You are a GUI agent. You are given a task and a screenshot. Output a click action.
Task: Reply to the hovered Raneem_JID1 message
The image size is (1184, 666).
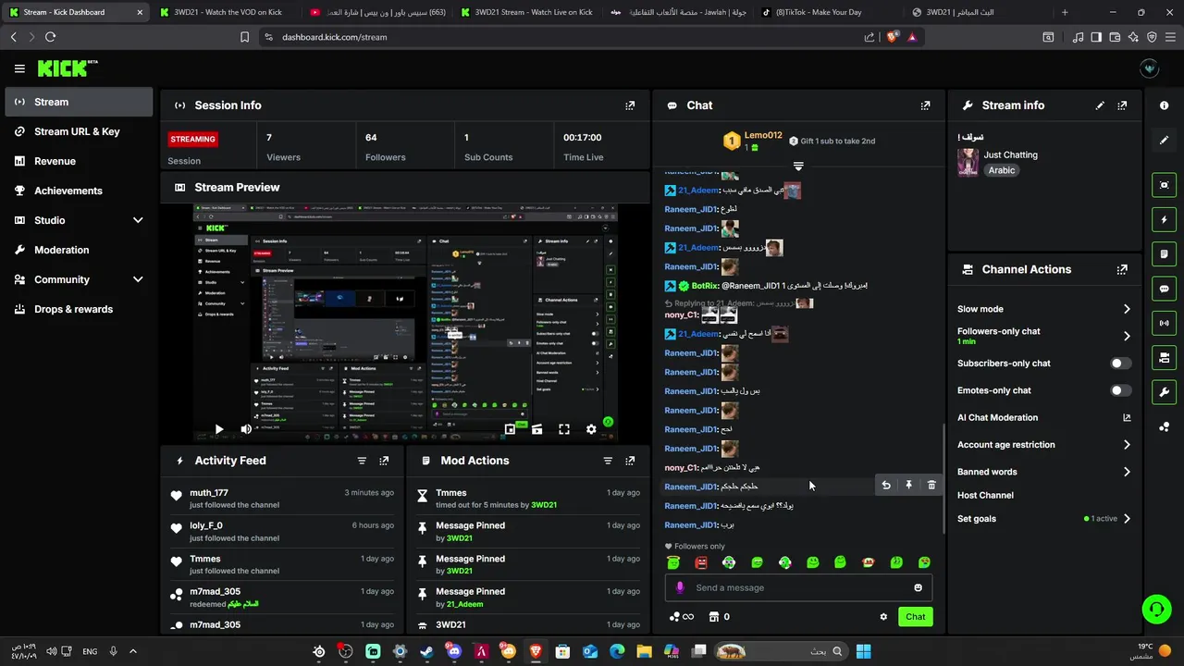tap(886, 486)
